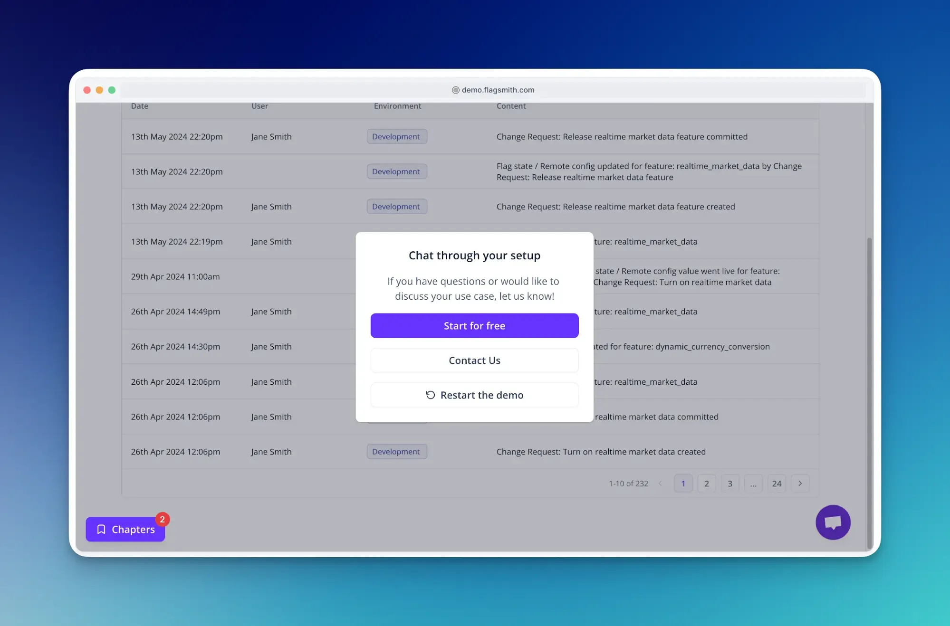Image resolution: width=950 pixels, height=626 pixels.
Task: Click the bookmark icon on Chapters
Action: pyautogui.click(x=101, y=529)
